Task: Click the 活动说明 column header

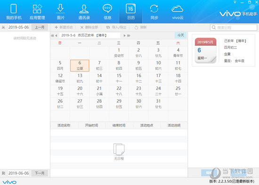Action: (x=174, y=125)
